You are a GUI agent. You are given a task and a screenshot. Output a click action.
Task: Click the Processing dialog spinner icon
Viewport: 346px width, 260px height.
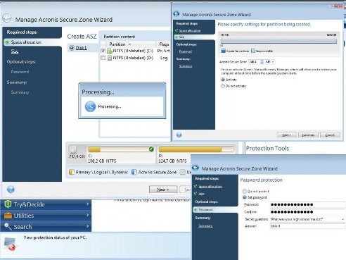(x=90, y=106)
